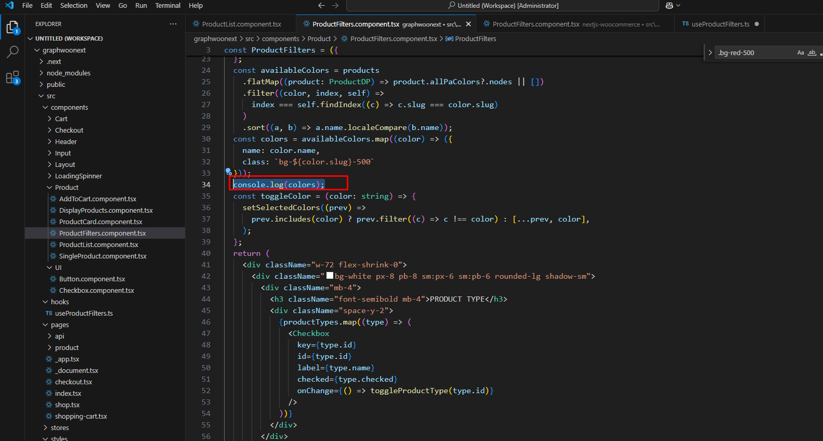Switch to the useProductFilters.ts tab
The width and height of the screenshot is (823, 441).
[720, 24]
